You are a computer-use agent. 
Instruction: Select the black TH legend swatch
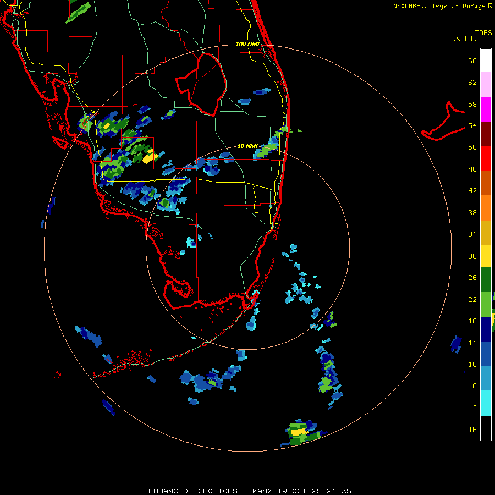pos(486,428)
